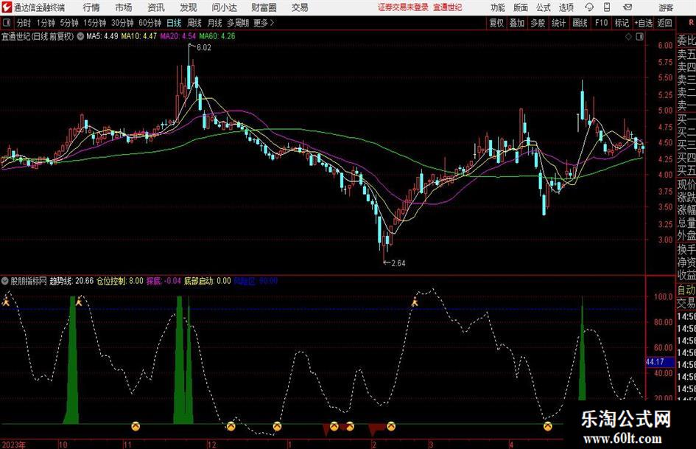Screen dimensions: 696x449
Task: Switch to the 15分钟 period tab
Action: pyautogui.click(x=95, y=23)
